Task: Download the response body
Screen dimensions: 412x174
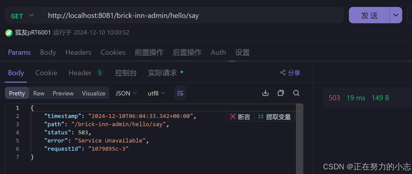Action: point(265,93)
